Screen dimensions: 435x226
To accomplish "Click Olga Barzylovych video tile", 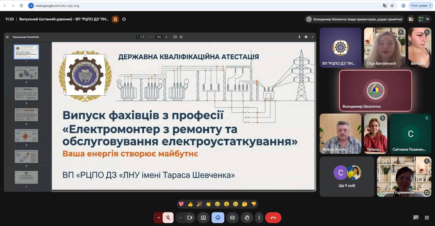I will click(x=385, y=48).
